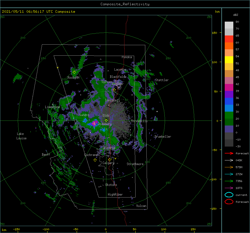Click the yellow diamond marker above RockyMH
Viewport: 250px width, 233px height.
pyautogui.click(x=74, y=72)
